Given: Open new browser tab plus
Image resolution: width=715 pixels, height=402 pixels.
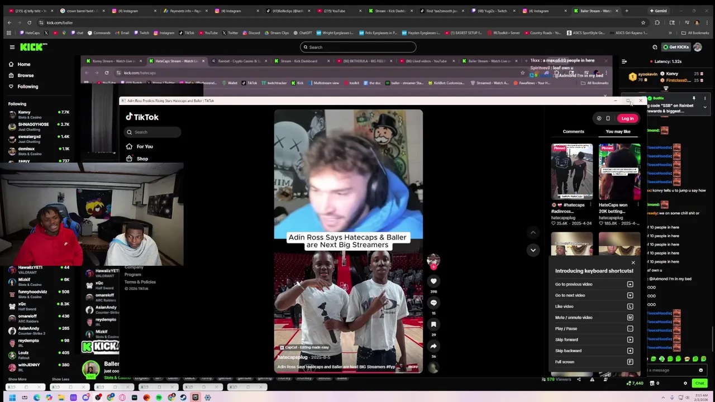Looking at the screenshot, I should click(x=626, y=11).
